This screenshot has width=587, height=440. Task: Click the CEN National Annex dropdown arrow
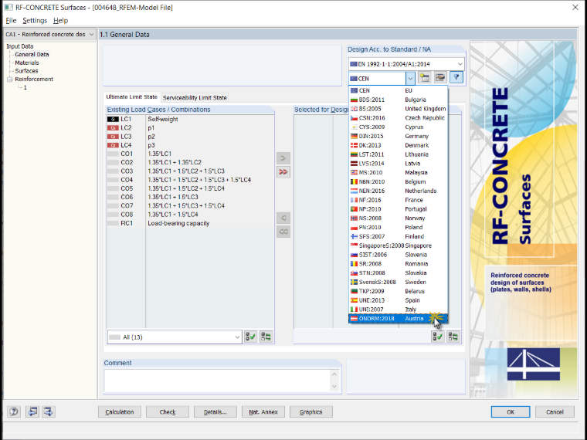click(x=410, y=79)
